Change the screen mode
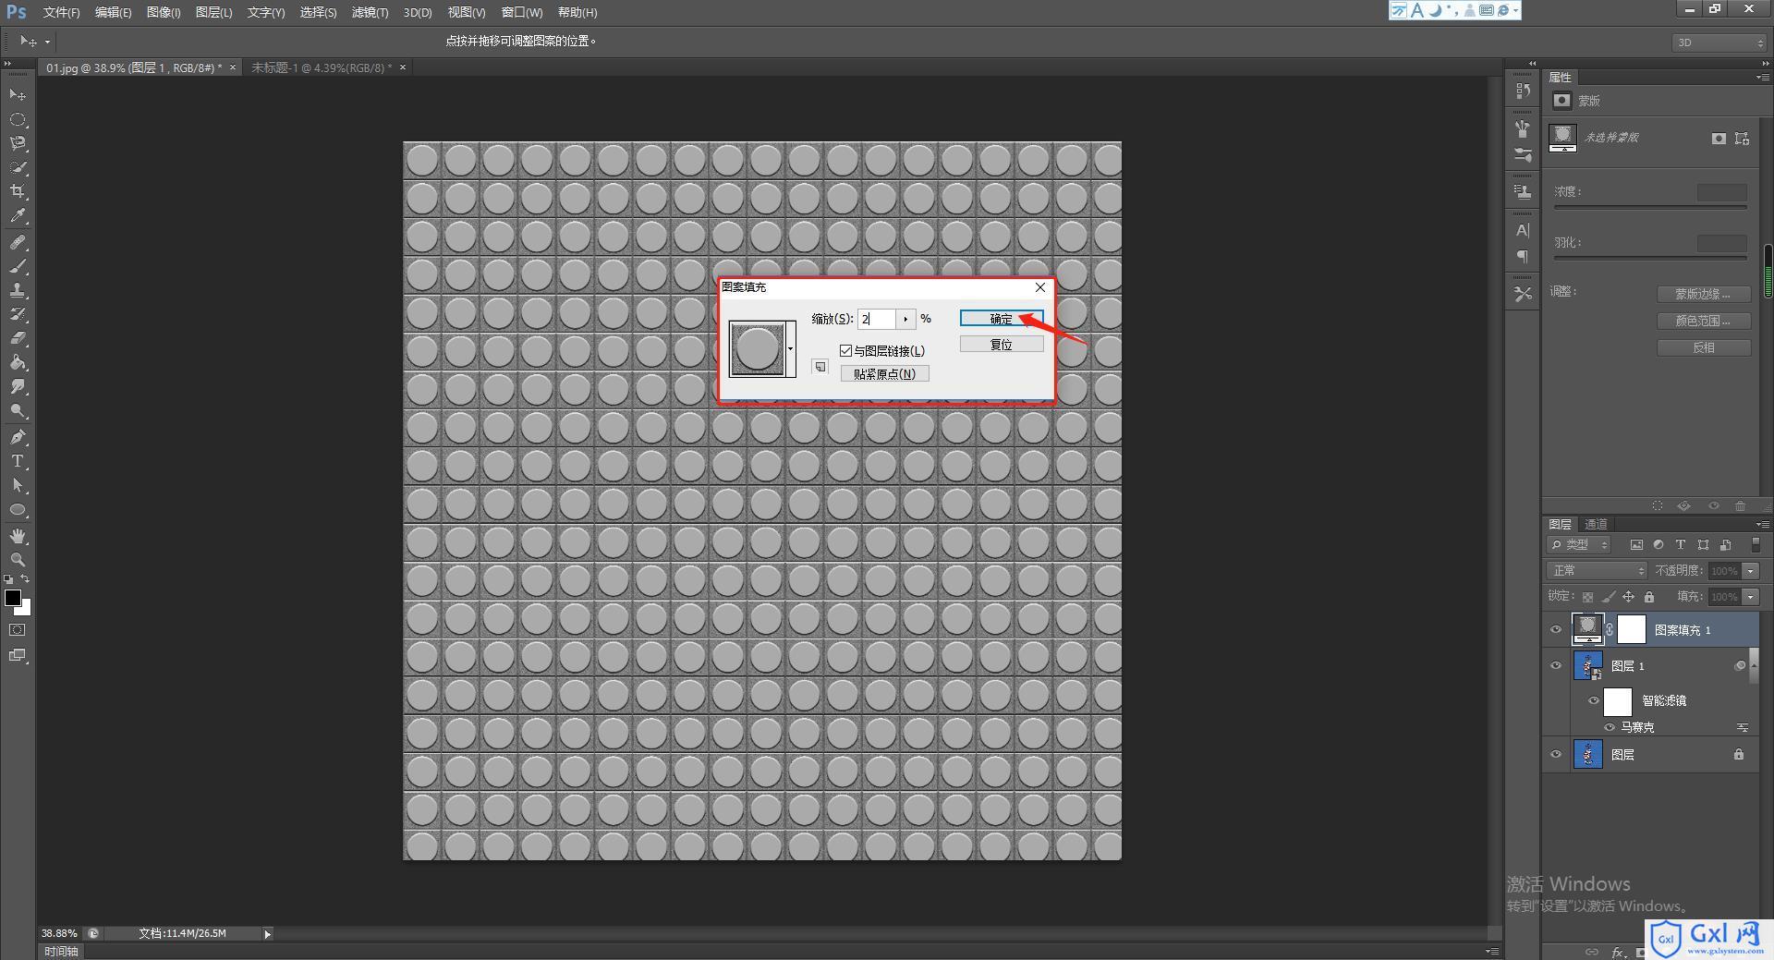This screenshot has width=1774, height=960. point(18,655)
